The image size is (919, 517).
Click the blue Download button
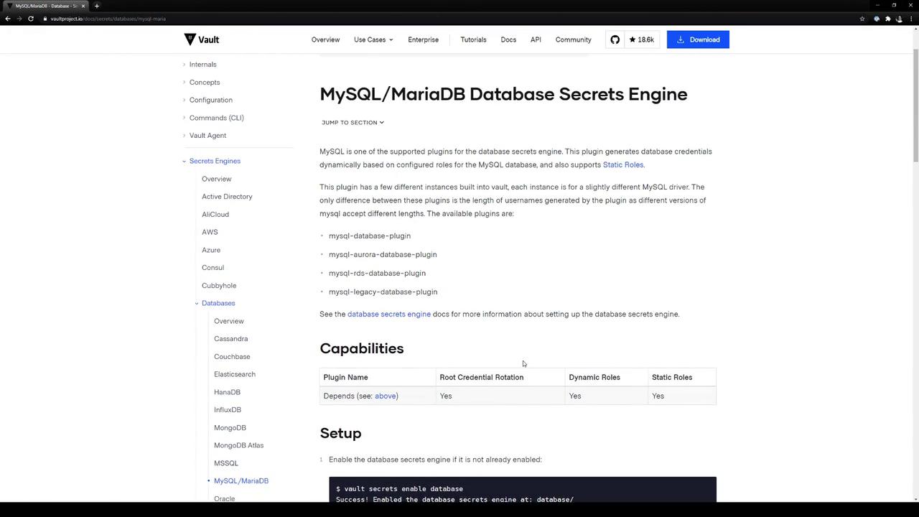coord(698,39)
